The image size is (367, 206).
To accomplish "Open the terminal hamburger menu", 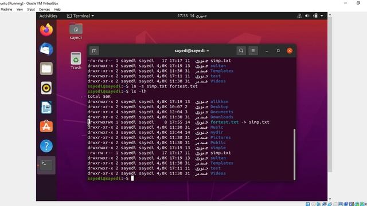I will pyautogui.click(x=253, y=51).
